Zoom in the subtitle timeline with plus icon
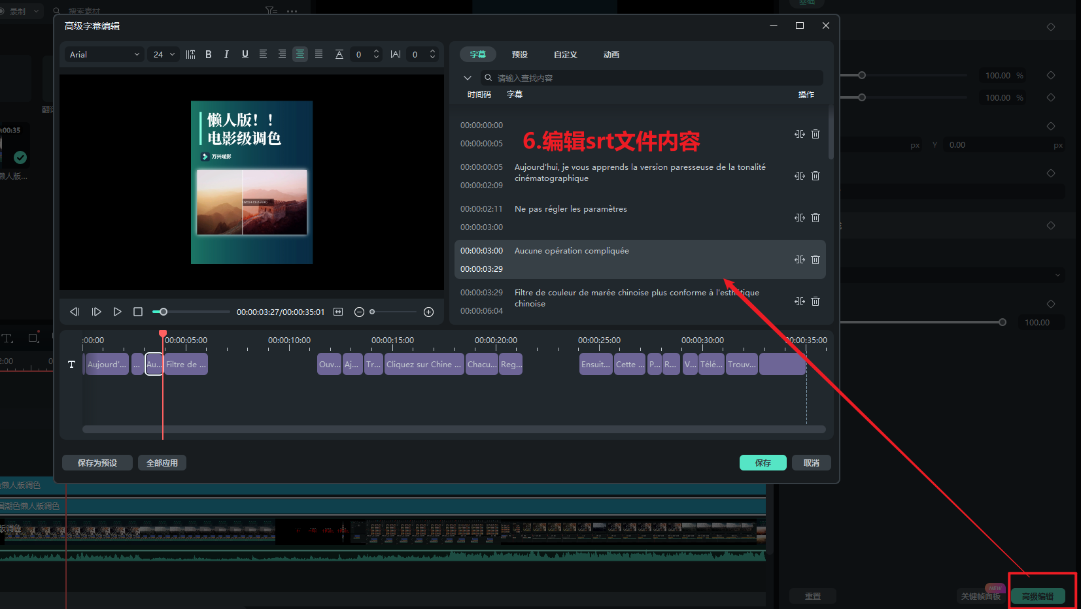1081x609 pixels. 428,312
